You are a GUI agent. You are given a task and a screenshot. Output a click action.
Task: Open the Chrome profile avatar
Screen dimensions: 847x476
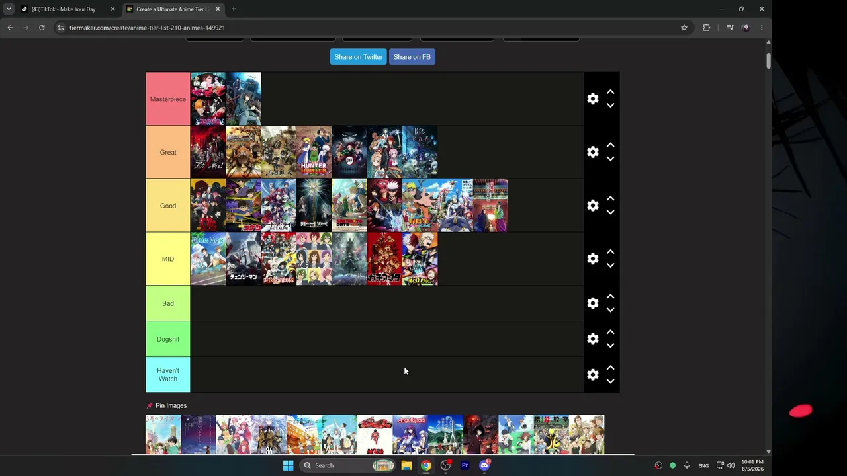pos(746,28)
